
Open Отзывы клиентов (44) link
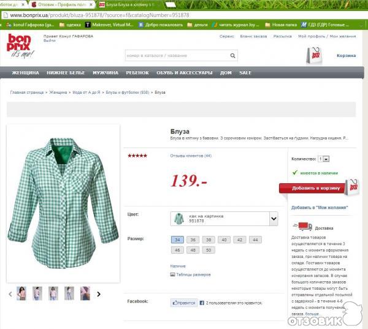click(x=190, y=156)
